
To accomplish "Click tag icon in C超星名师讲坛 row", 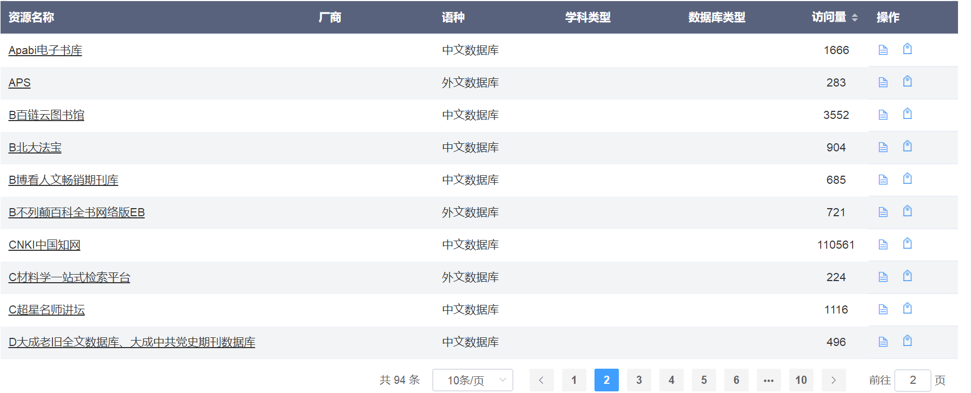I will tap(907, 309).
